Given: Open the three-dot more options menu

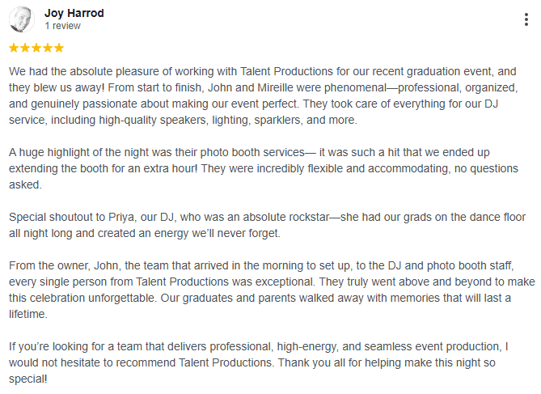Looking at the screenshot, I should [x=527, y=19].
